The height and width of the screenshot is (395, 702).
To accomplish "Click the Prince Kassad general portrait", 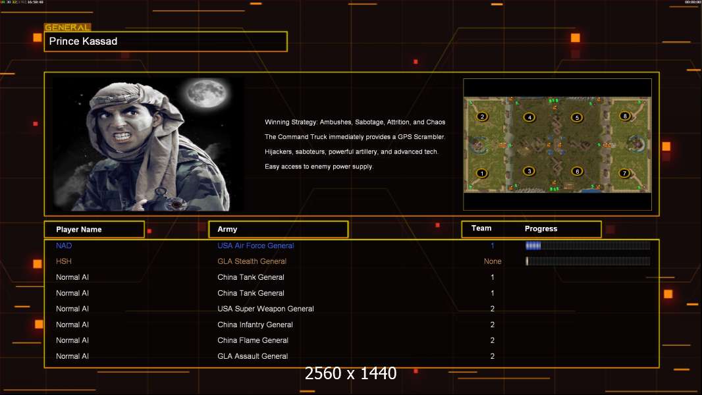I will coord(148,144).
